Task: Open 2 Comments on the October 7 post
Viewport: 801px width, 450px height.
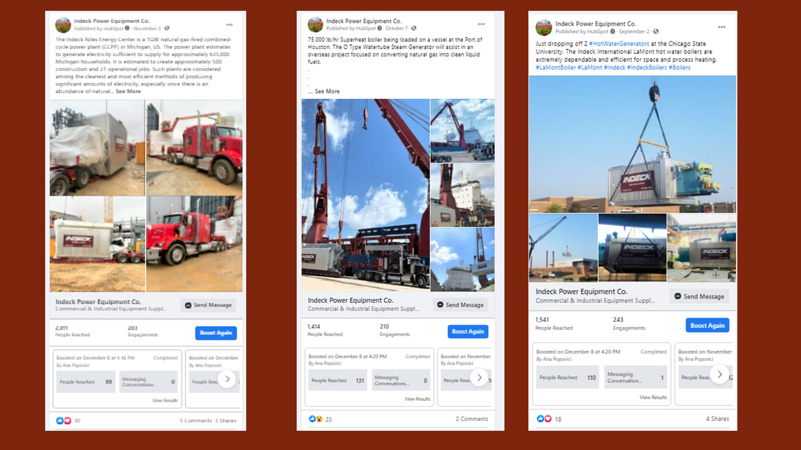Action: pyautogui.click(x=472, y=419)
